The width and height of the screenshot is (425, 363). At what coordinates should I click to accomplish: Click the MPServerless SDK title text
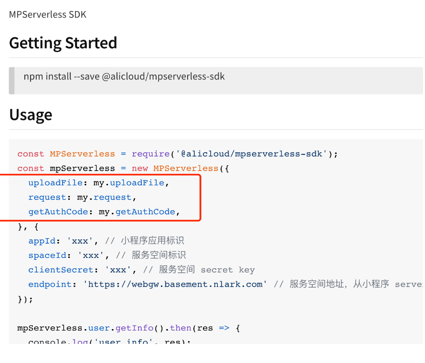(x=48, y=14)
